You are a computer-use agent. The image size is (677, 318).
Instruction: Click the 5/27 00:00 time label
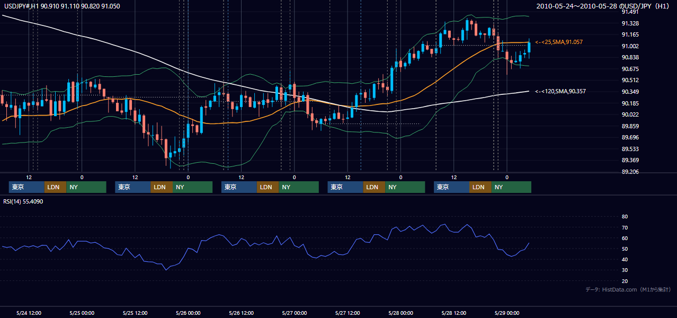click(x=295, y=313)
